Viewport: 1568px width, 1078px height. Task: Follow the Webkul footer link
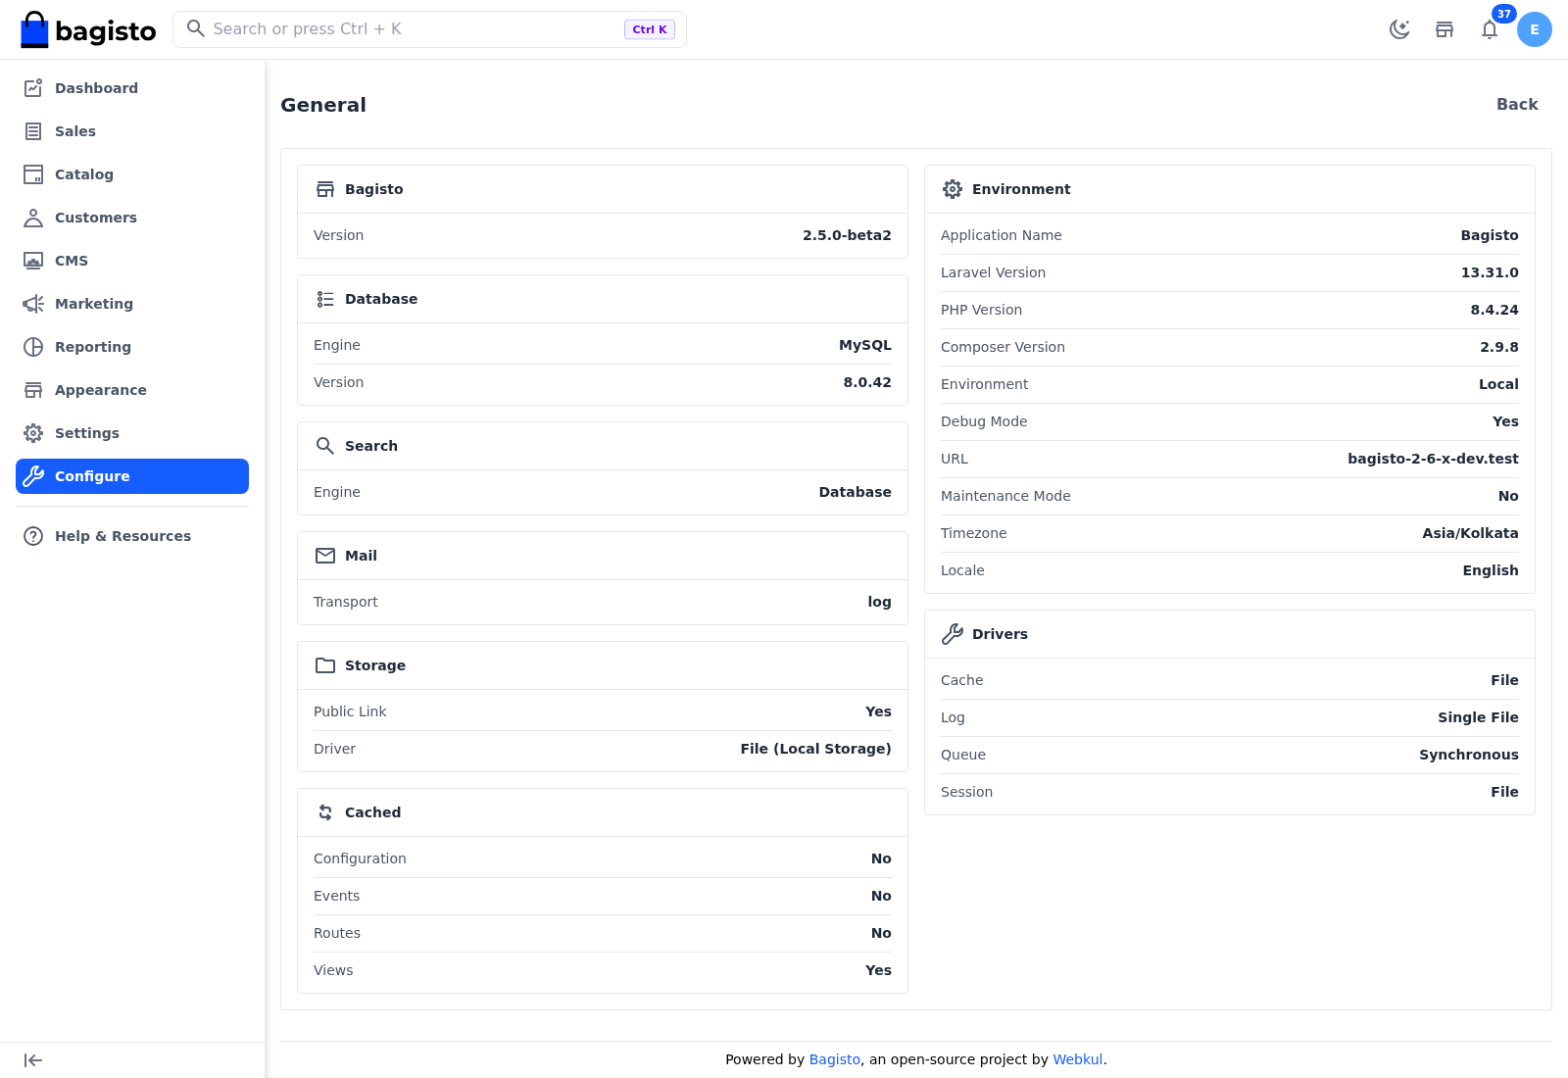pos(1078,1059)
